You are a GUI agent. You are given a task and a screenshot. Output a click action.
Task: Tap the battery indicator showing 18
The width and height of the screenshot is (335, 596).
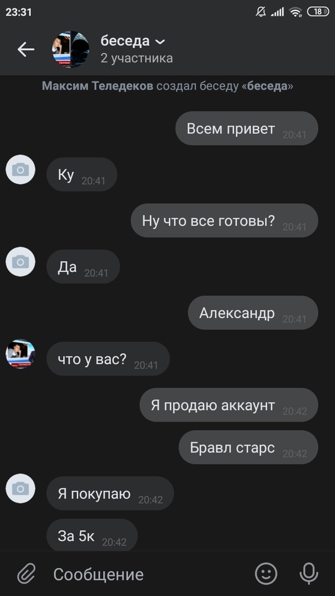point(318,12)
